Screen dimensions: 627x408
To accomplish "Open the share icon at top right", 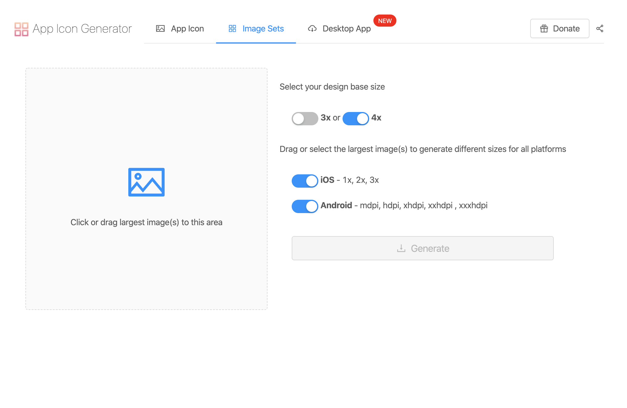I will tap(599, 29).
